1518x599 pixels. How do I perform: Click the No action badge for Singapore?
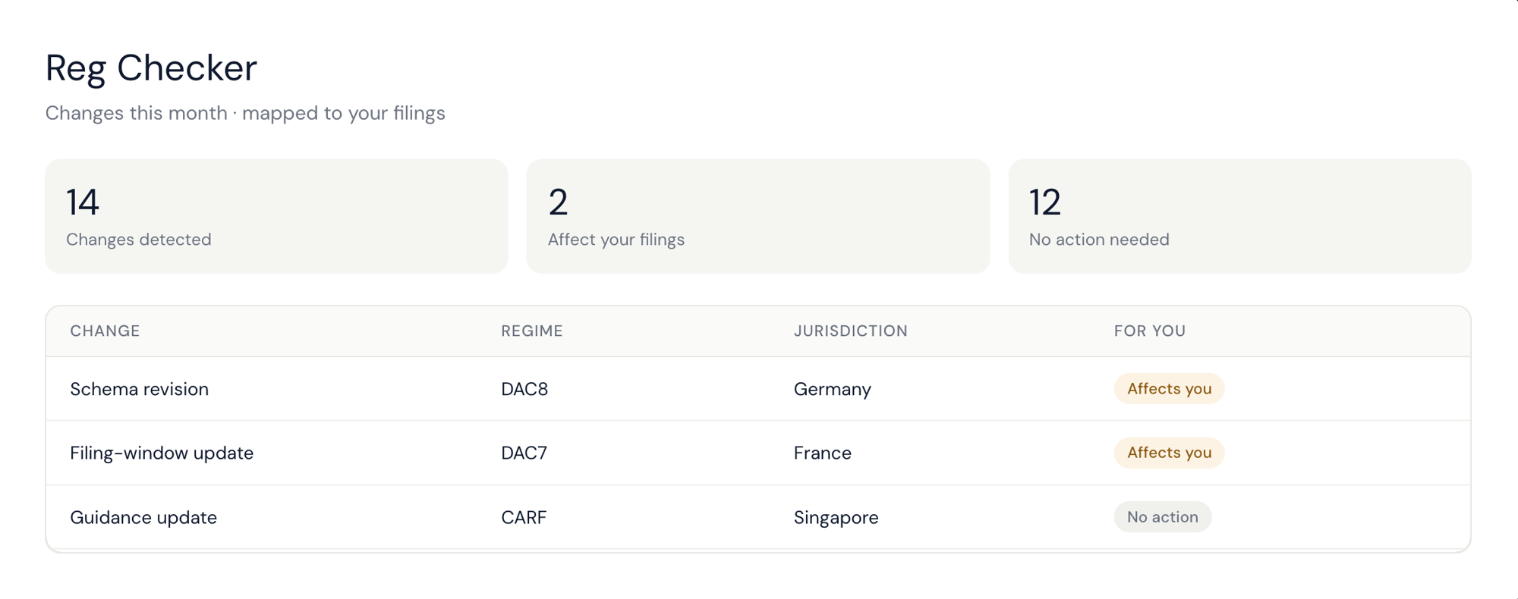click(x=1163, y=517)
